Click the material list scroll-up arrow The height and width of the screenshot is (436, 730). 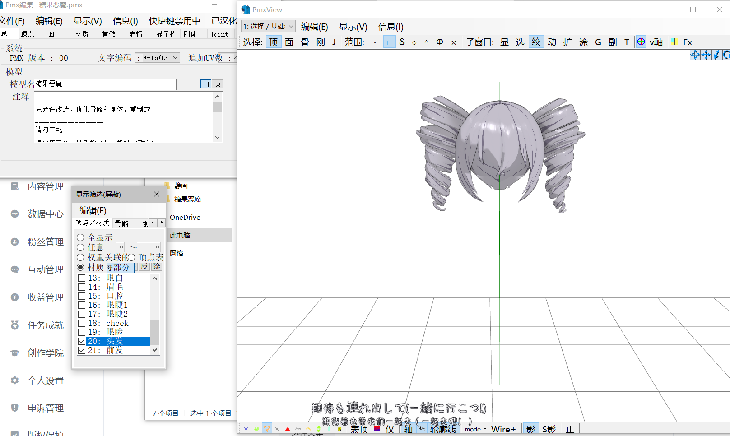(x=155, y=278)
